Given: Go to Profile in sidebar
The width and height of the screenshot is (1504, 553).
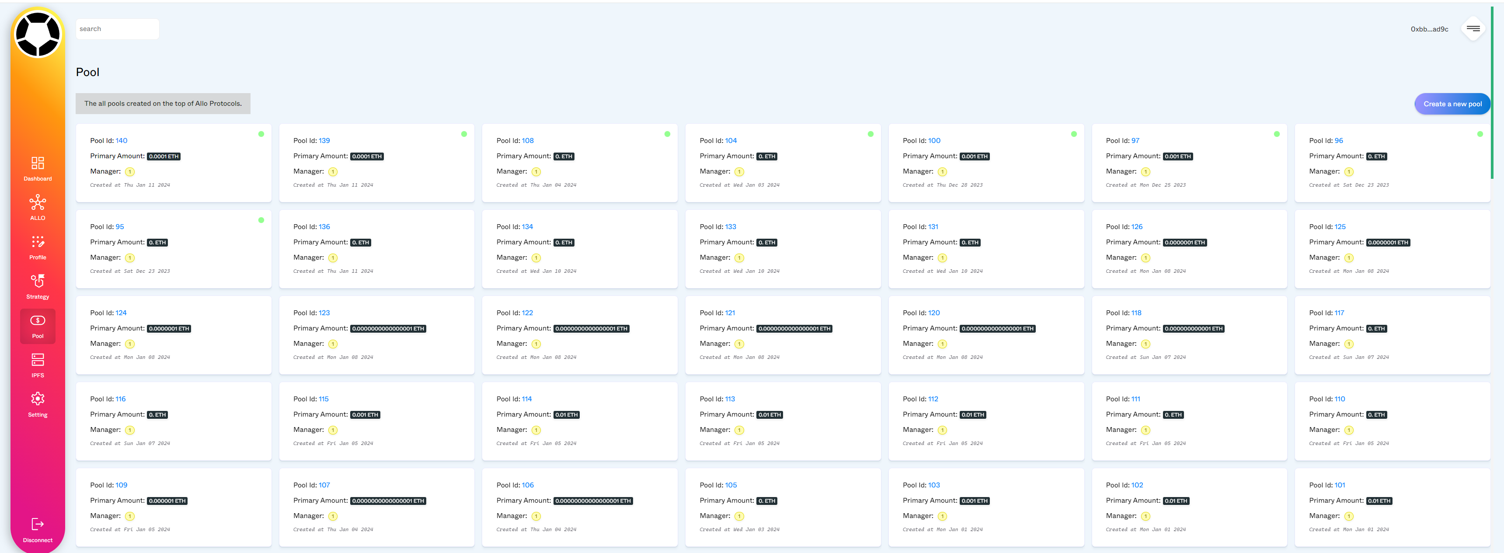Looking at the screenshot, I should click(37, 242).
